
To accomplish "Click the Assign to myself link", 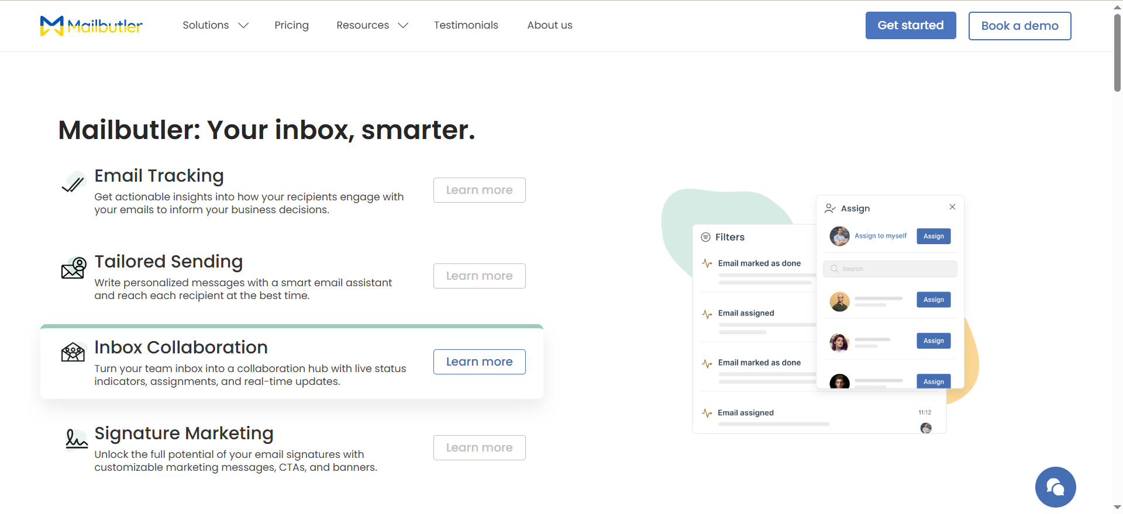I will 880,236.
